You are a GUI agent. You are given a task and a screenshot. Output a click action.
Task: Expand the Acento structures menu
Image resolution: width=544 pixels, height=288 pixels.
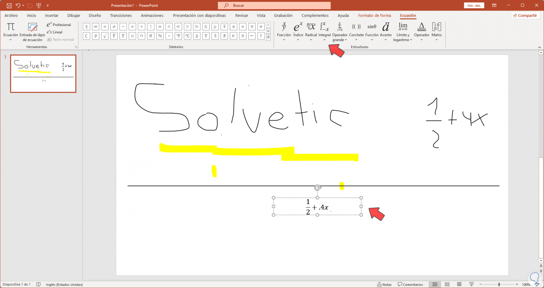[386, 32]
